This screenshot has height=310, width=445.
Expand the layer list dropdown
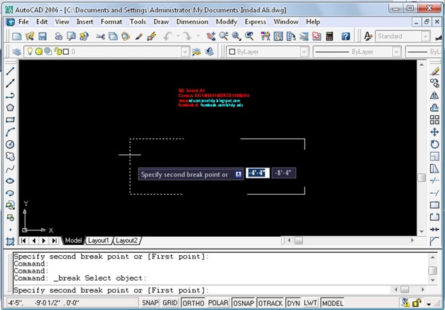click(185, 52)
